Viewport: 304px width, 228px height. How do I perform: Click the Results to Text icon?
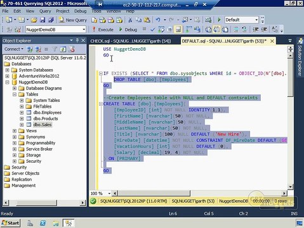[x=208, y=30]
